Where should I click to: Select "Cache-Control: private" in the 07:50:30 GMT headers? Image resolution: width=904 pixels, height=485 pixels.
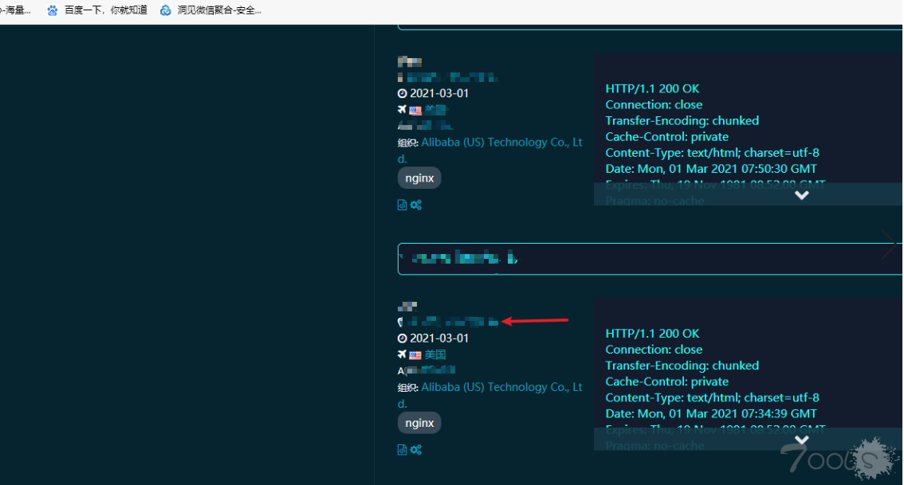click(x=667, y=137)
